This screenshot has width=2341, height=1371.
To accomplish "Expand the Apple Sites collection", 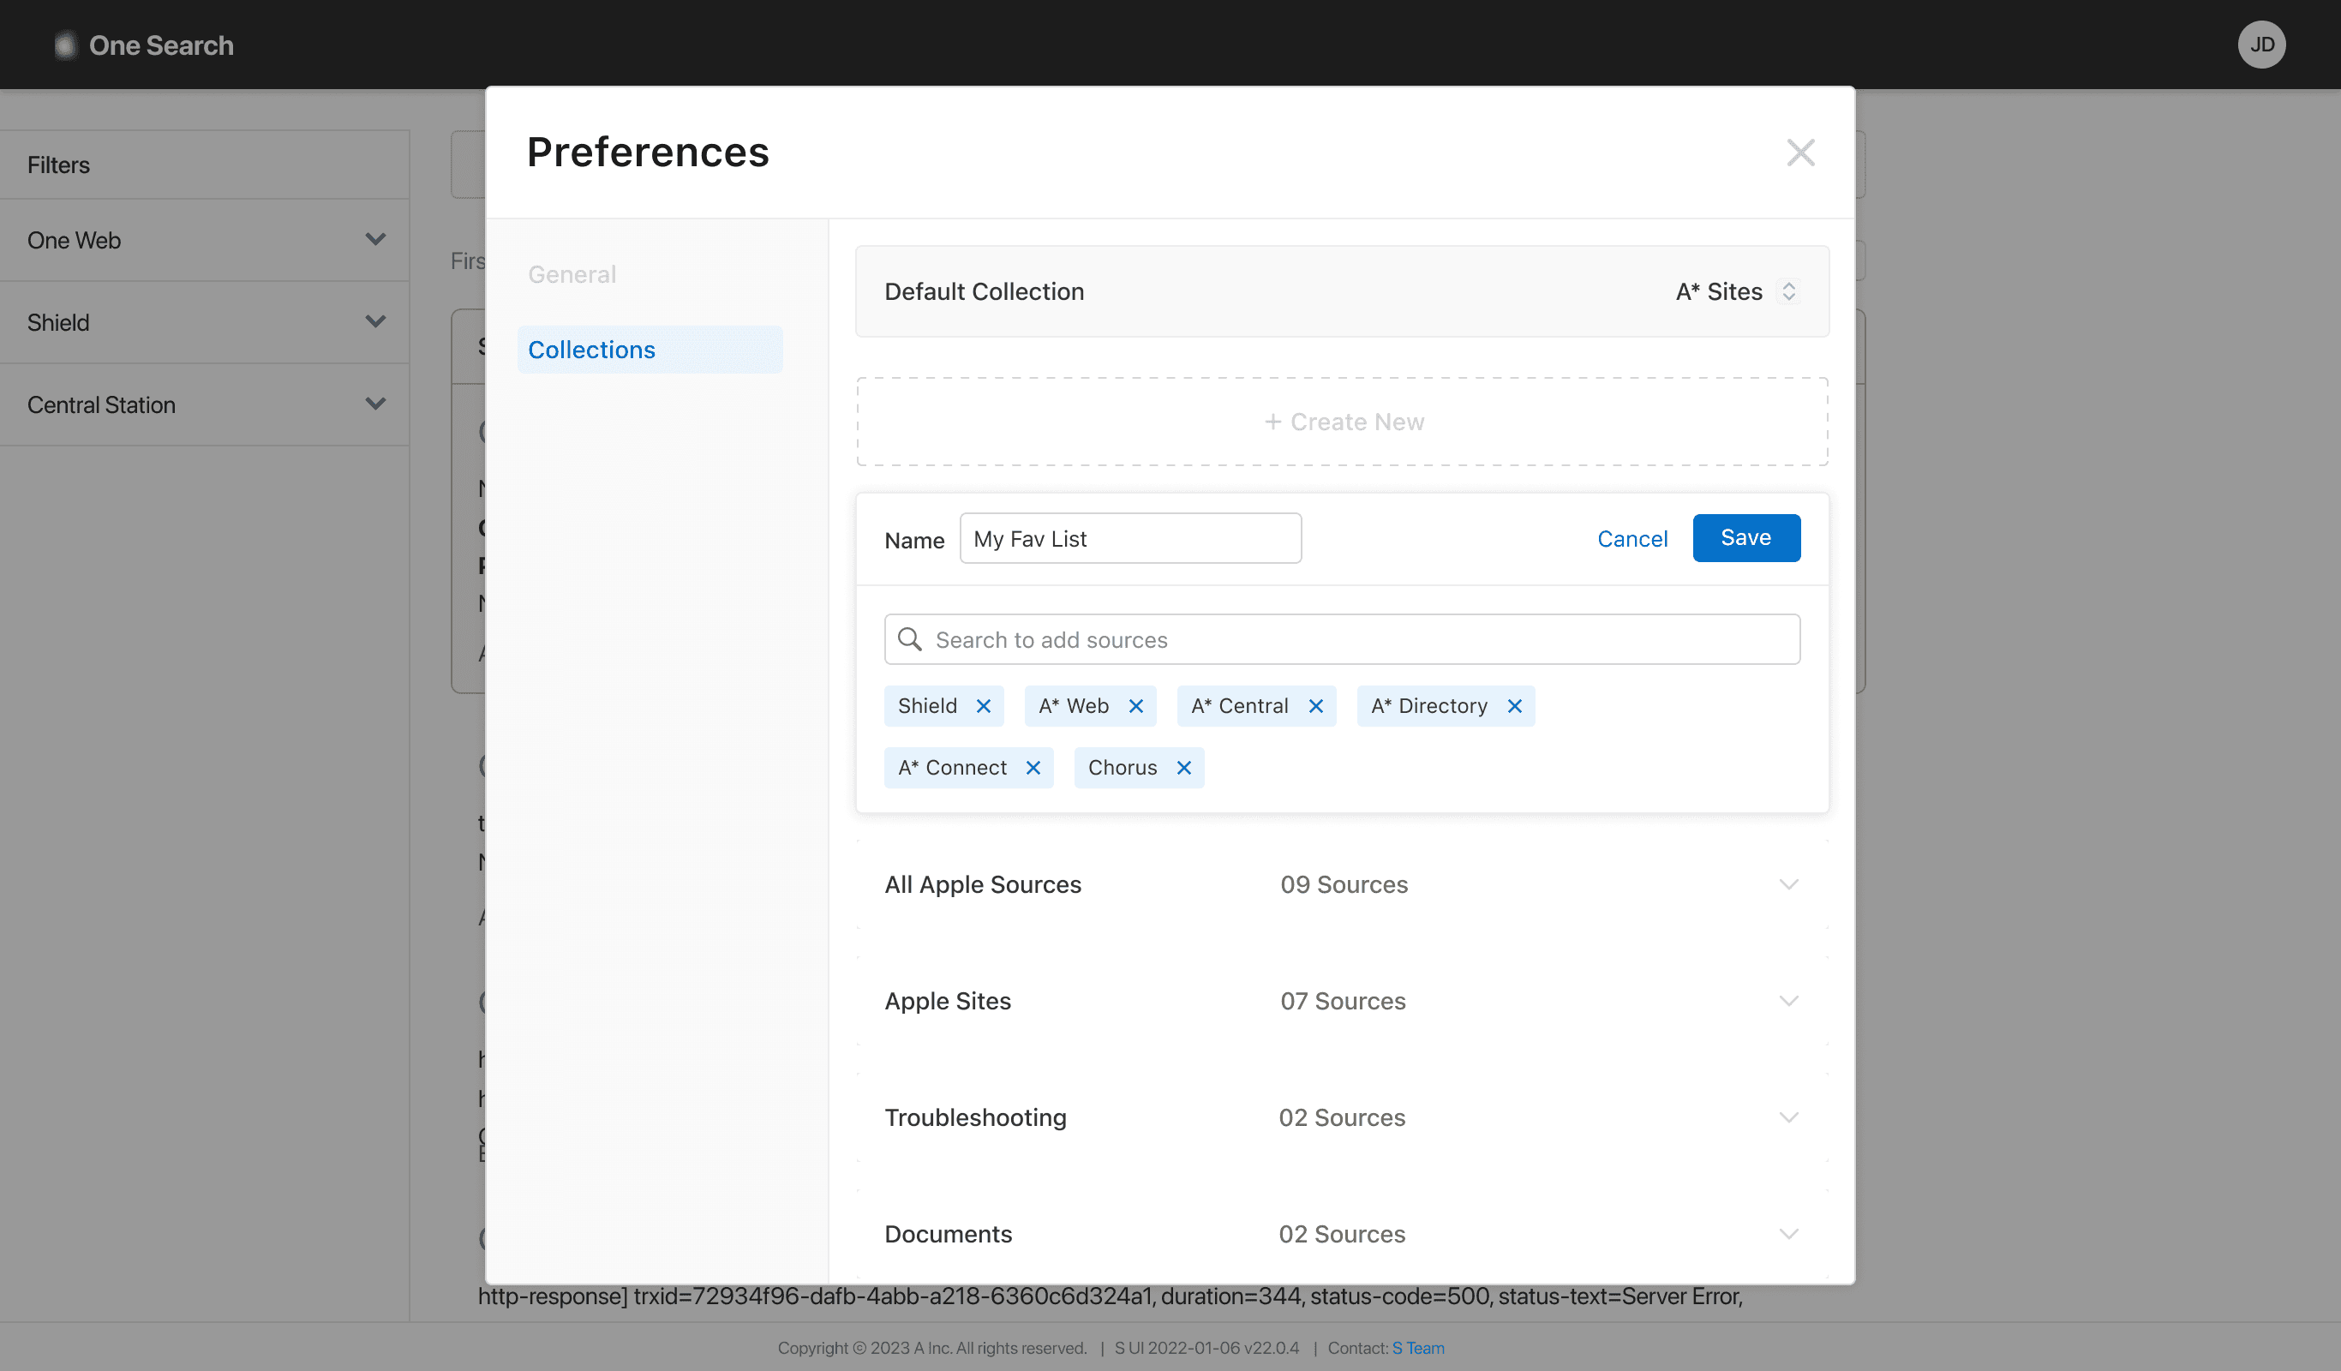I will click(1787, 1002).
